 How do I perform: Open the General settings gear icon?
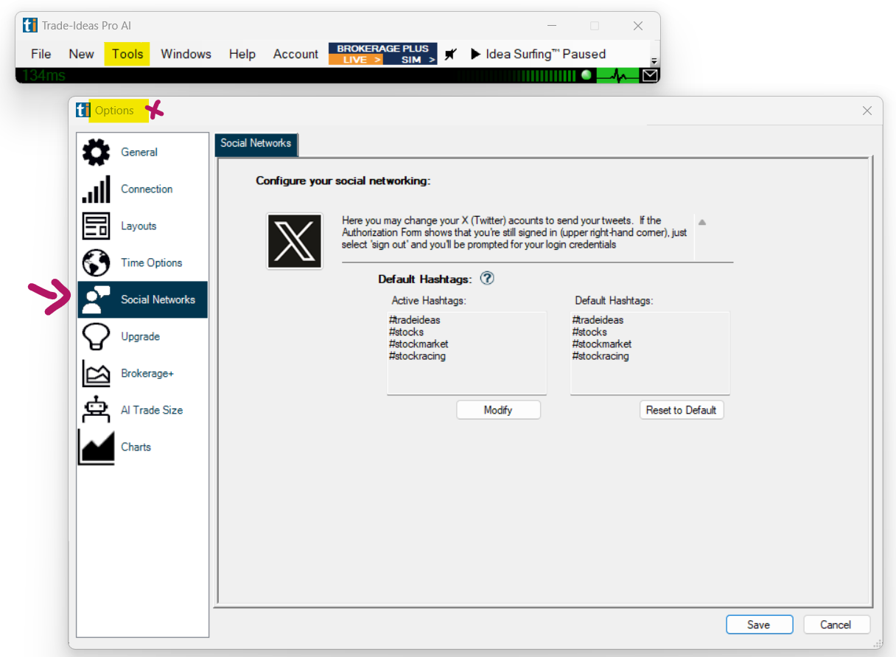click(96, 153)
